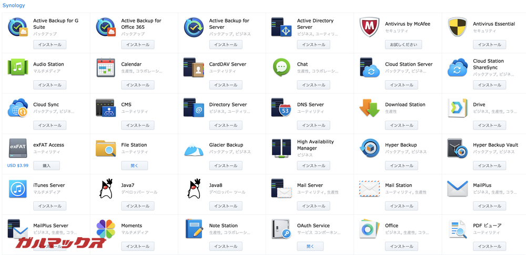The height and width of the screenshot is (255, 526).
Task: Click the Antivirus by McAfee icon
Action: pyautogui.click(x=369, y=27)
